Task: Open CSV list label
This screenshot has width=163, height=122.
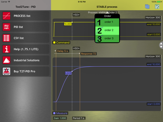Action: click(19, 38)
